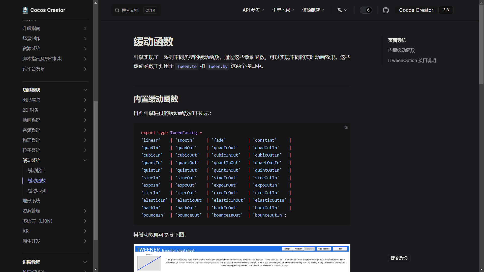Click the Tween.by inline code
The width and height of the screenshot is (484, 272).
click(218, 66)
